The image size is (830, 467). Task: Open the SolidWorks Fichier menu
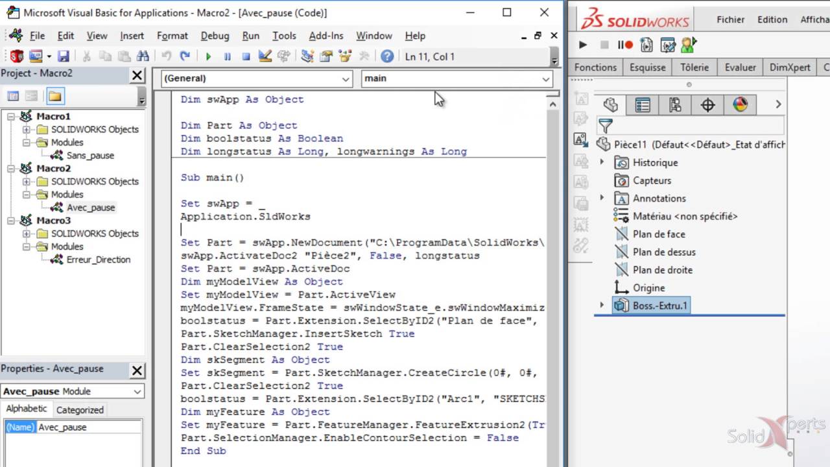(x=731, y=19)
